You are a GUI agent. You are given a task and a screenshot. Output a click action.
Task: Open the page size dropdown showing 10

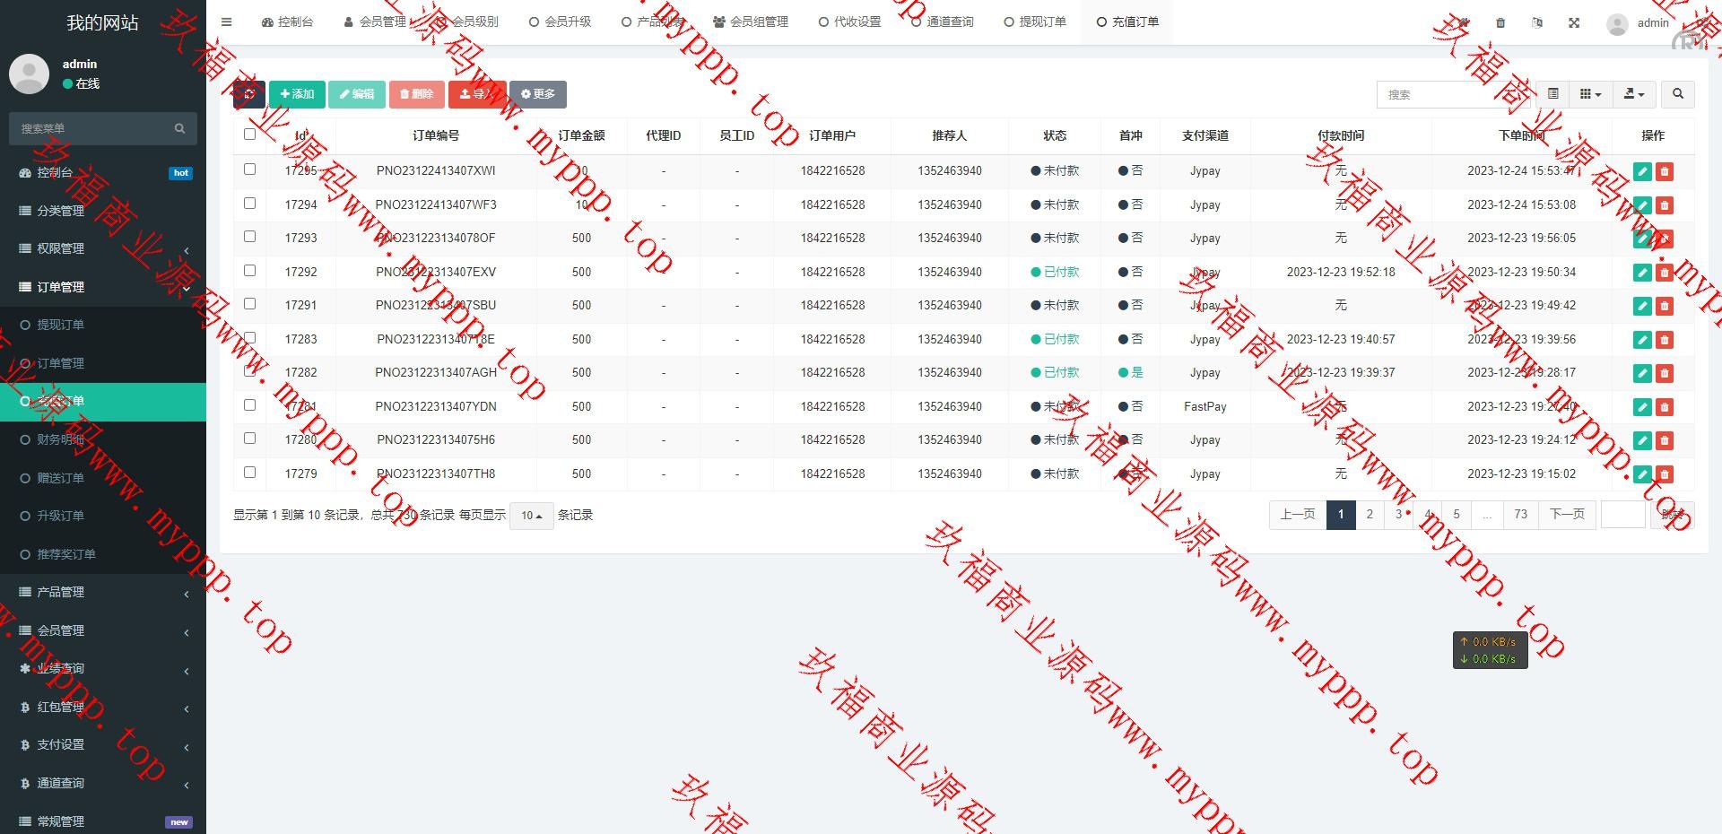pyautogui.click(x=531, y=516)
